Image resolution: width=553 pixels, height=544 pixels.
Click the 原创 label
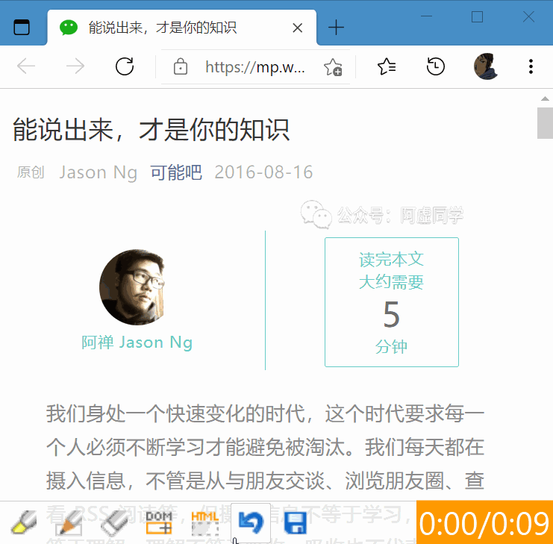[31, 172]
